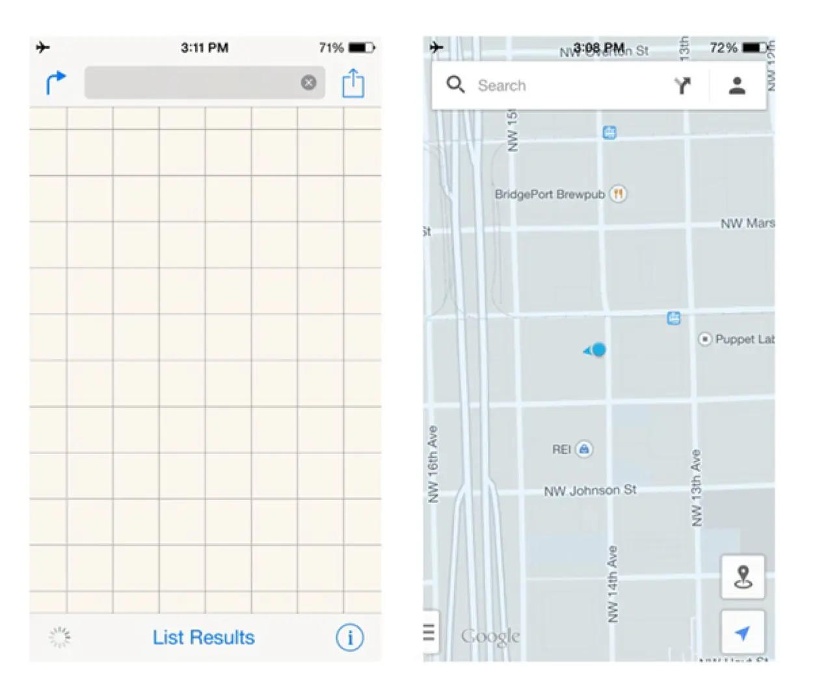The image size is (813, 679).
Task: Clear the Apple Maps search field
Action: pyautogui.click(x=309, y=83)
